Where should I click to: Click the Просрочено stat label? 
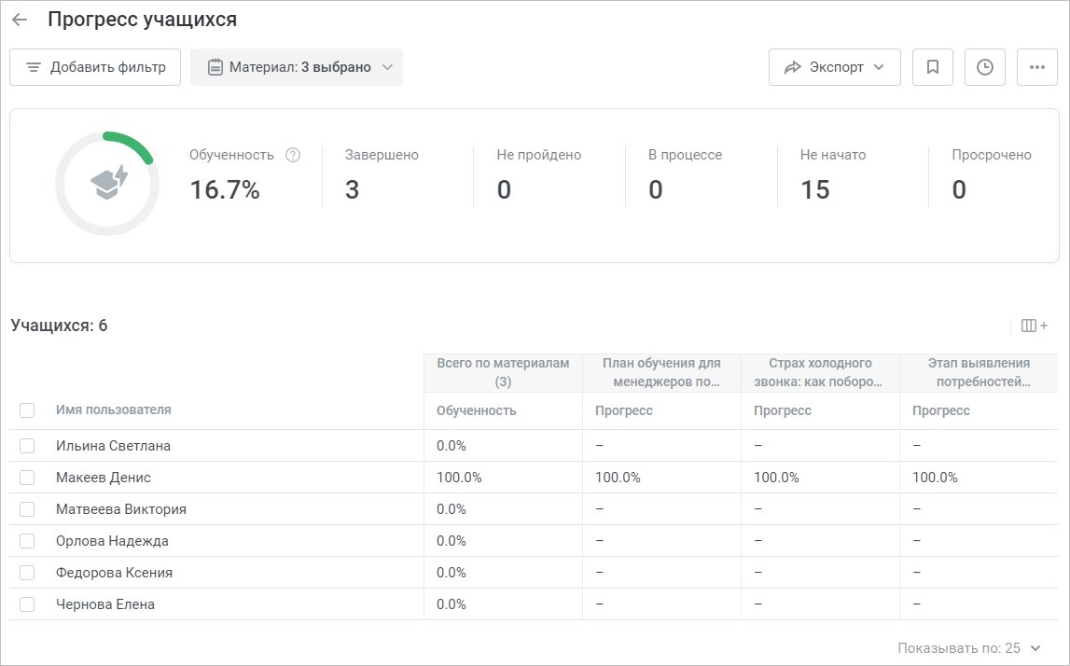[992, 155]
